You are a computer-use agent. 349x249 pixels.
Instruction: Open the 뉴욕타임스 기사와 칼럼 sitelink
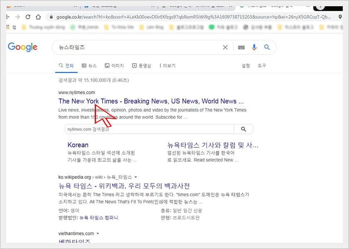pyautogui.click(x=213, y=145)
